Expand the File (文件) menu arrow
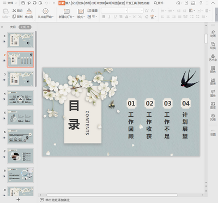This screenshot has height=203, width=218. (x=16, y=3)
